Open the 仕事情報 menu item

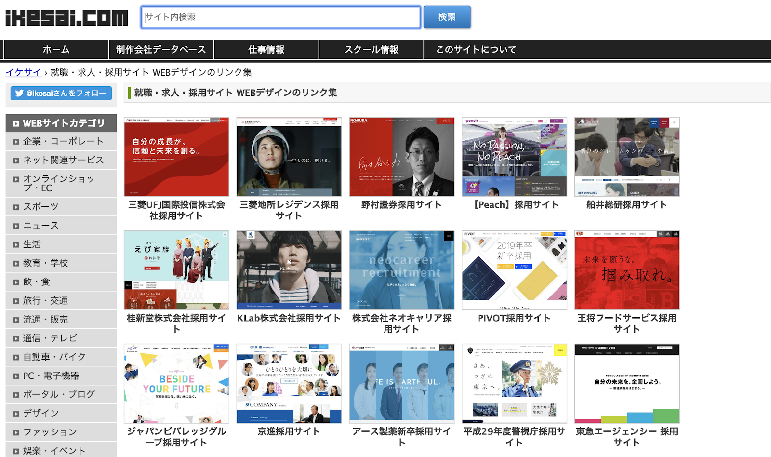point(266,50)
